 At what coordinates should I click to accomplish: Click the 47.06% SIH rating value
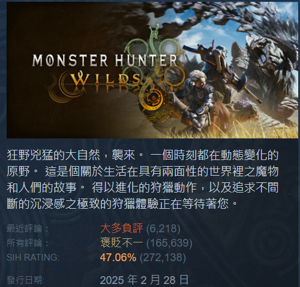click(118, 258)
